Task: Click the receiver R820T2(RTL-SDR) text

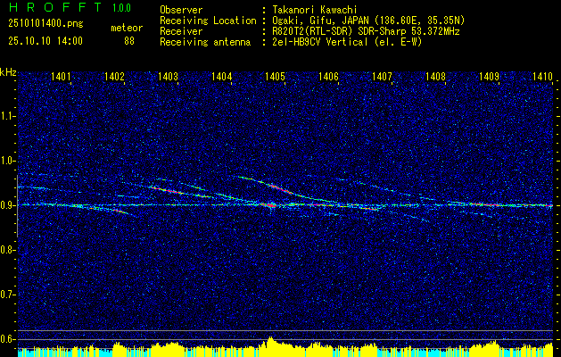Action: click(x=313, y=31)
